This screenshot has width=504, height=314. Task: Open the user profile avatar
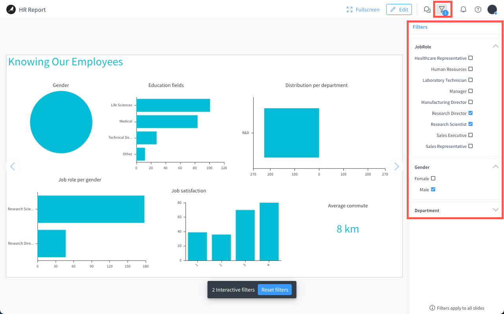(x=492, y=9)
